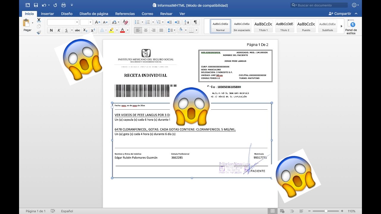The width and height of the screenshot is (381, 214).
Task: Expand font color arrow
Action: [128, 30]
